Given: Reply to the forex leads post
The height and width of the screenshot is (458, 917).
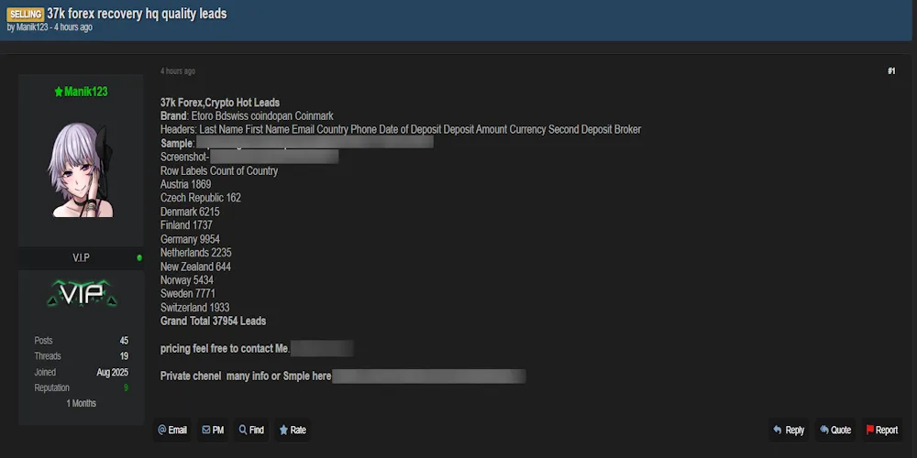Looking at the screenshot, I should (x=789, y=430).
